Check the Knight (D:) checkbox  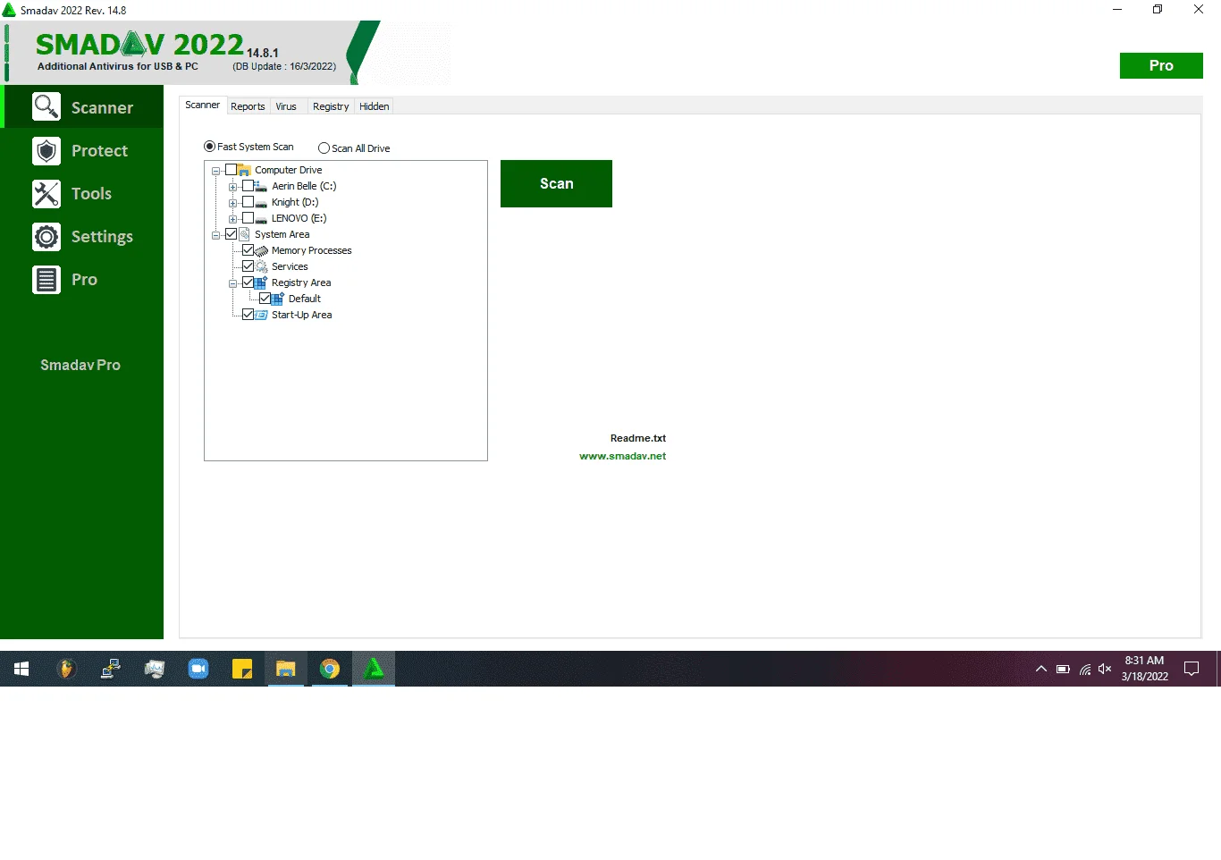248,202
